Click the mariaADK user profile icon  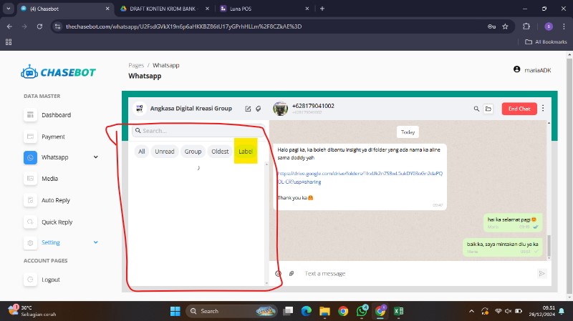click(x=516, y=69)
